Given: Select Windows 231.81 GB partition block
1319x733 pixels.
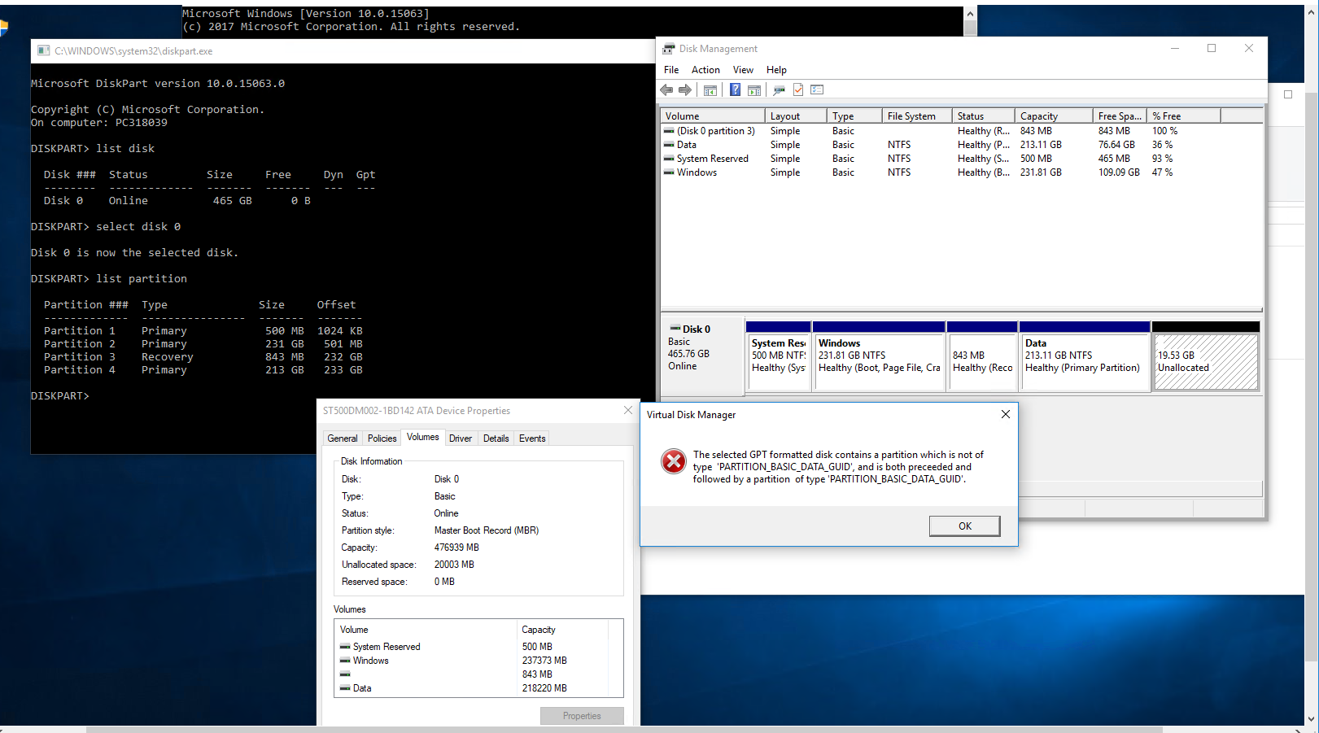Looking at the screenshot, I should click(879, 356).
